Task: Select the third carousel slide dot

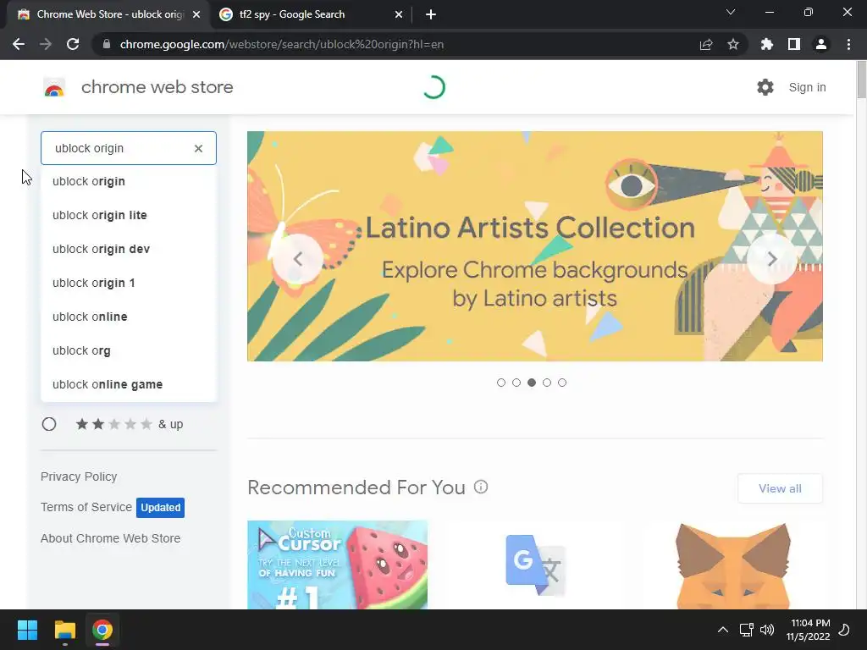Action: click(532, 383)
